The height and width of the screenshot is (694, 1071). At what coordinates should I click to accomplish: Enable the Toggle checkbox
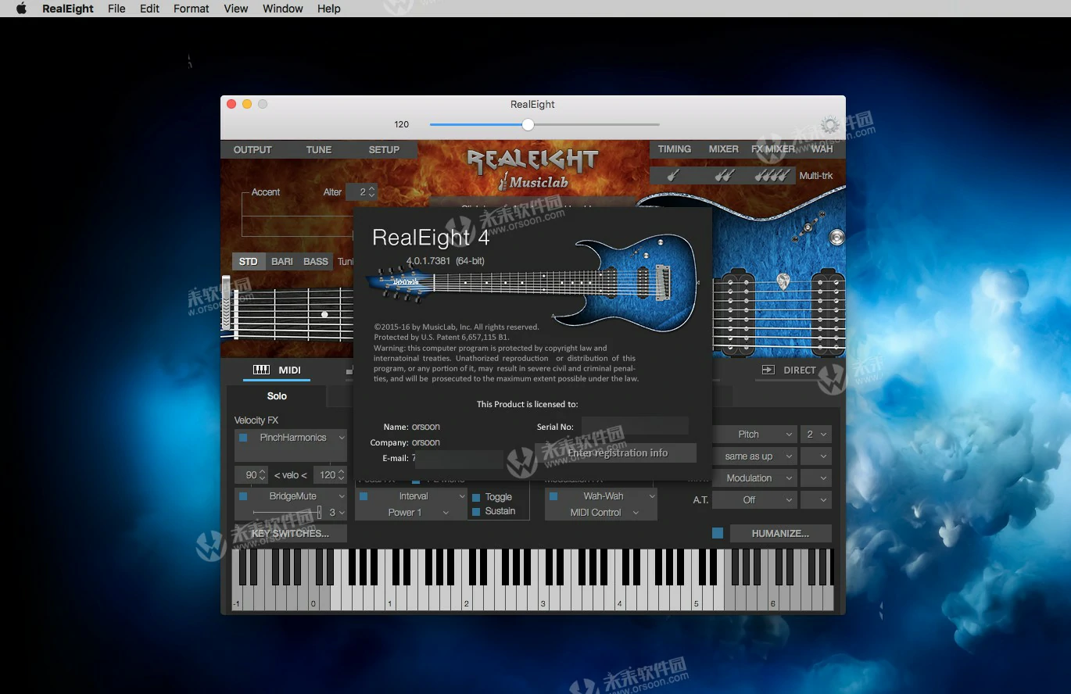pyautogui.click(x=476, y=497)
